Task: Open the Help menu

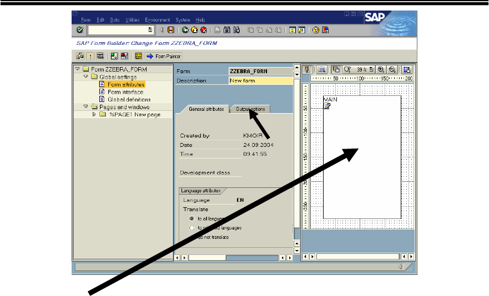Action: (x=200, y=19)
